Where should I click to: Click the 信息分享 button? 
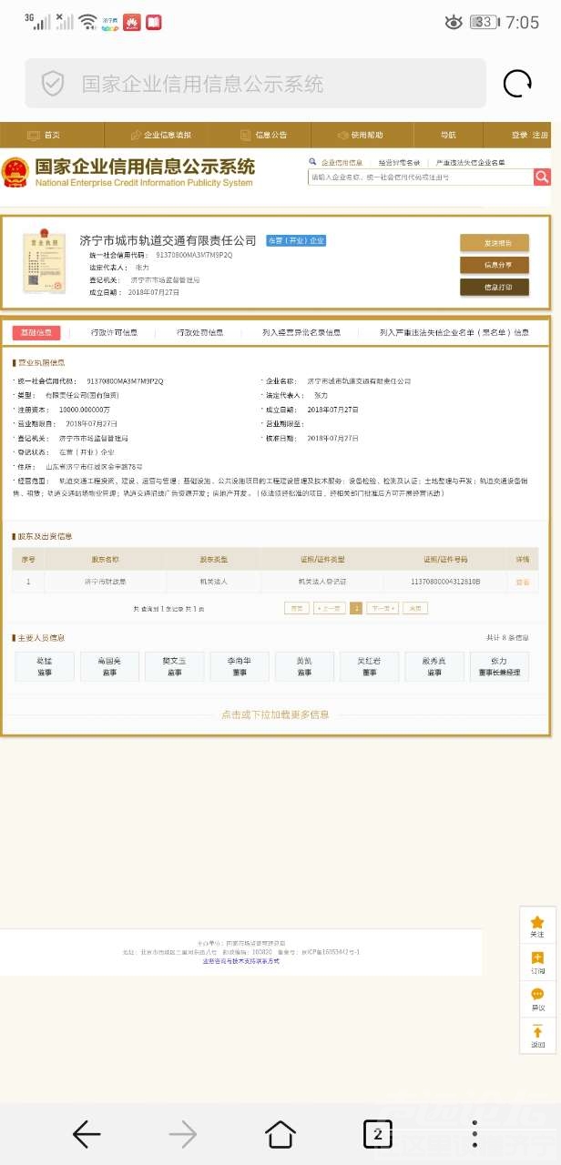click(495, 265)
